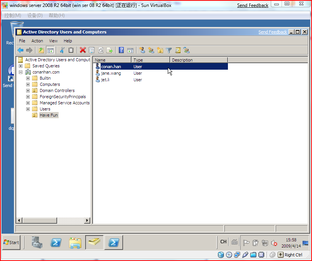Select the Have Fun organizational unit
The width and height of the screenshot is (312, 261).
tap(49, 115)
